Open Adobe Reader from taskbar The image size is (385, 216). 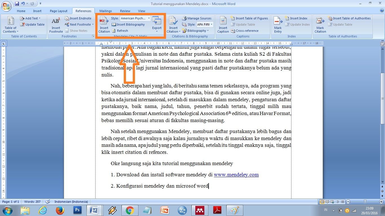[217, 210]
